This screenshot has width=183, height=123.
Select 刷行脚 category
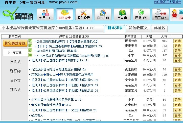point(15,71)
